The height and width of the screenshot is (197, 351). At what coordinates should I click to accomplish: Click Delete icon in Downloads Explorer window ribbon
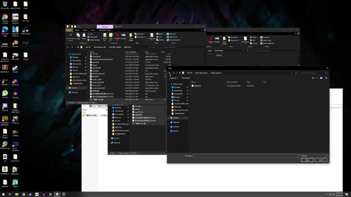(x=211, y=39)
